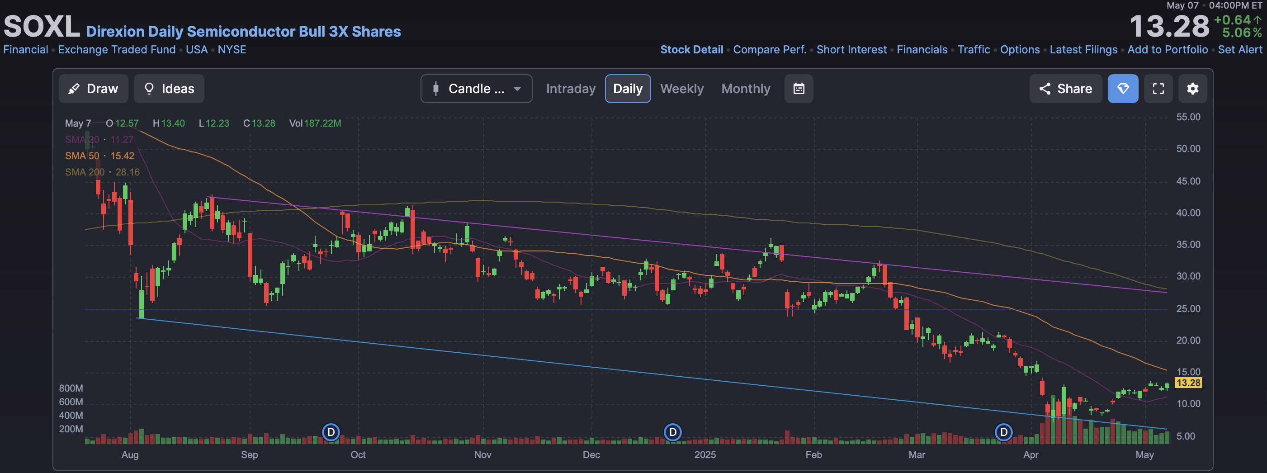Expand the Candle chart type dropdown
The image size is (1267, 473).
coord(476,89)
